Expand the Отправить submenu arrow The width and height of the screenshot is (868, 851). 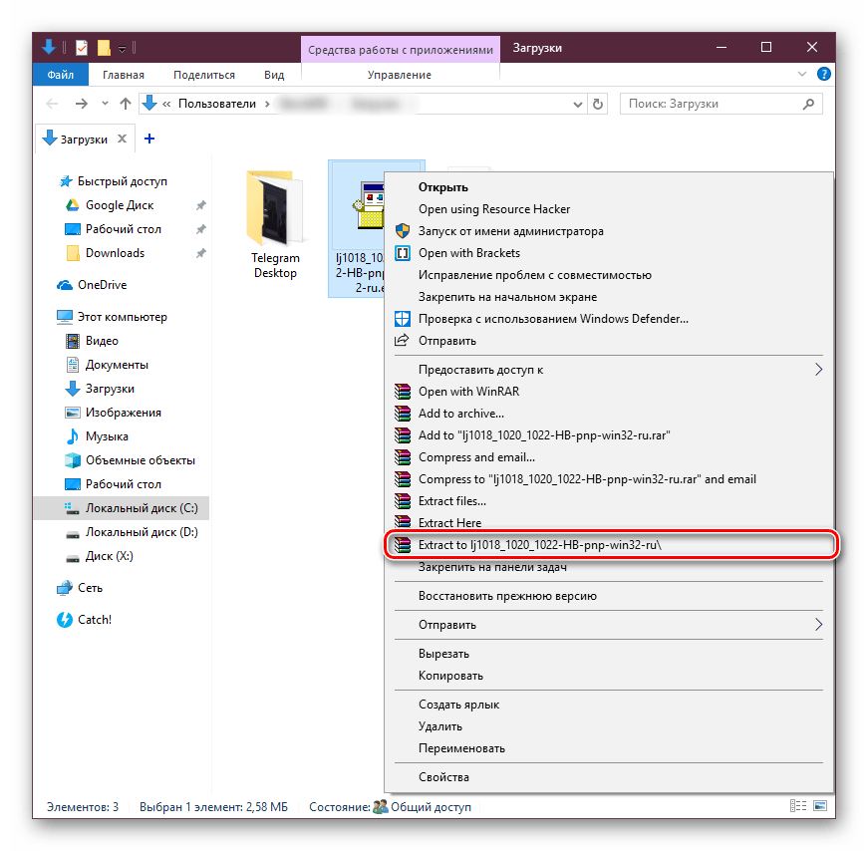tap(819, 625)
